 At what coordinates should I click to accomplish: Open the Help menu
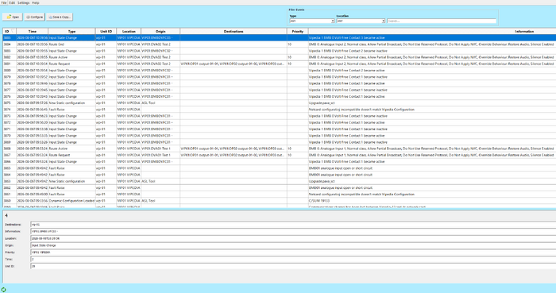(x=36, y=2)
